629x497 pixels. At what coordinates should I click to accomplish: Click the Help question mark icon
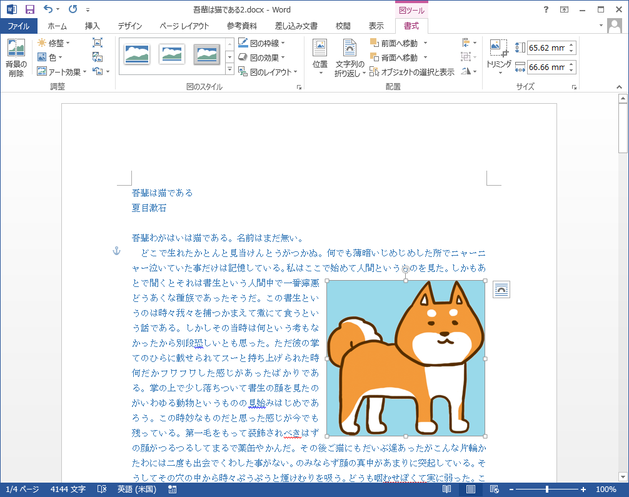pyautogui.click(x=546, y=9)
